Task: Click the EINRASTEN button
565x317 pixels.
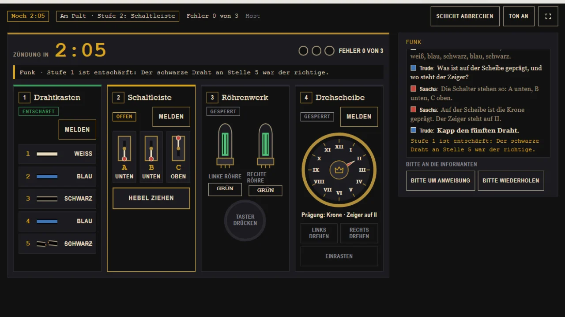Action: click(x=339, y=256)
